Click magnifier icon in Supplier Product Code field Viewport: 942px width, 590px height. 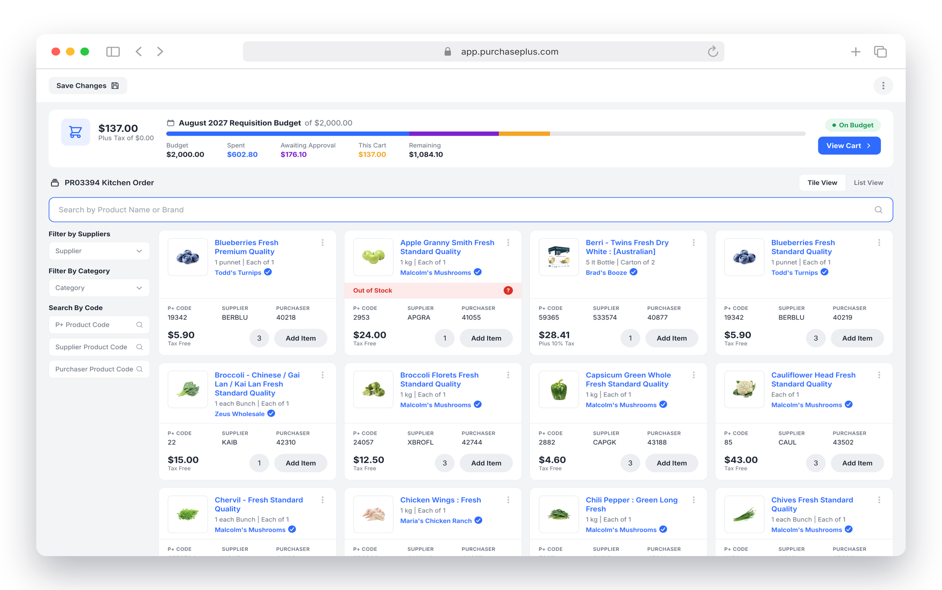pyautogui.click(x=140, y=347)
